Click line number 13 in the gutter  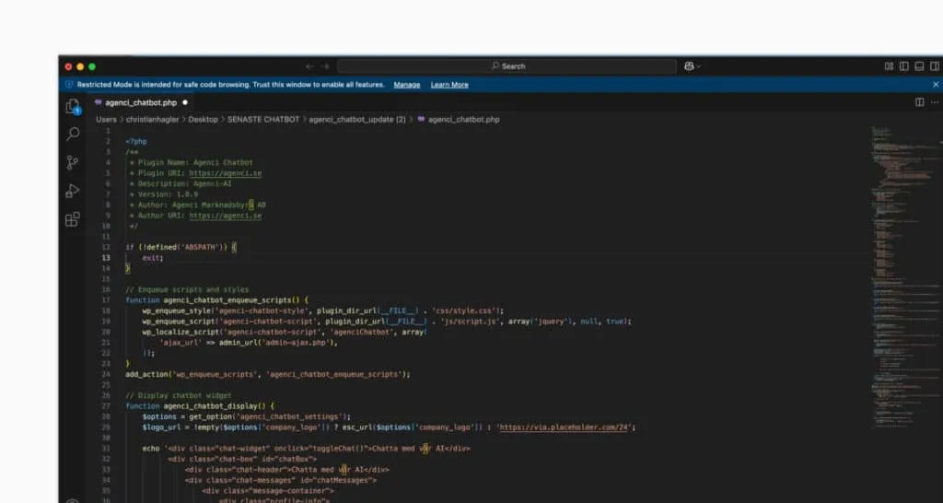[107, 258]
